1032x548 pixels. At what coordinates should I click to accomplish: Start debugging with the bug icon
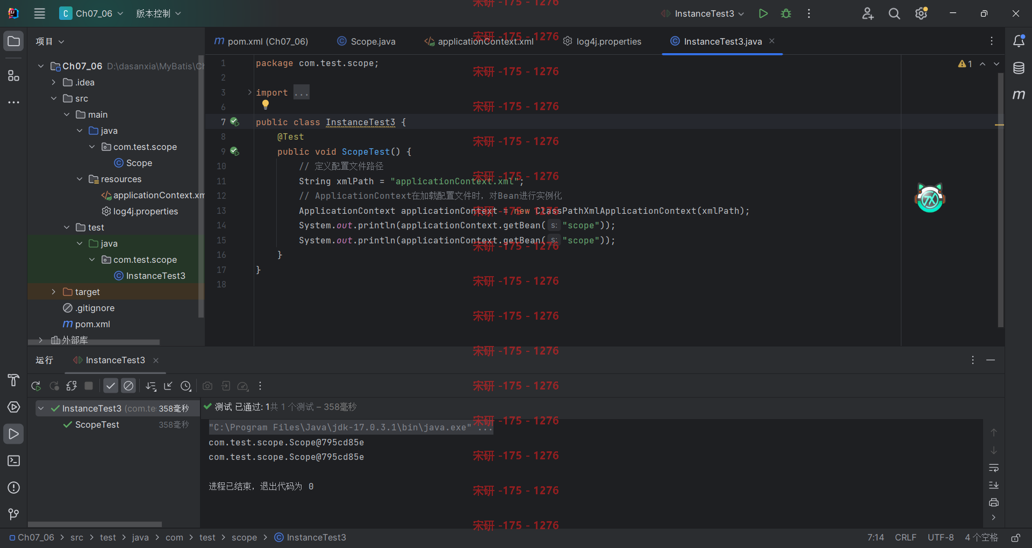click(x=786, y=13)
